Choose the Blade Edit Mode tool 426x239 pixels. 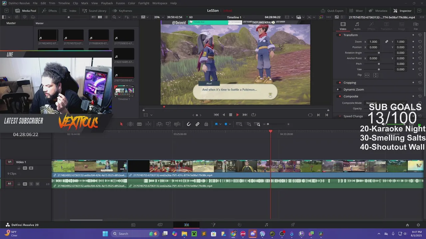[x=139, y=124]
